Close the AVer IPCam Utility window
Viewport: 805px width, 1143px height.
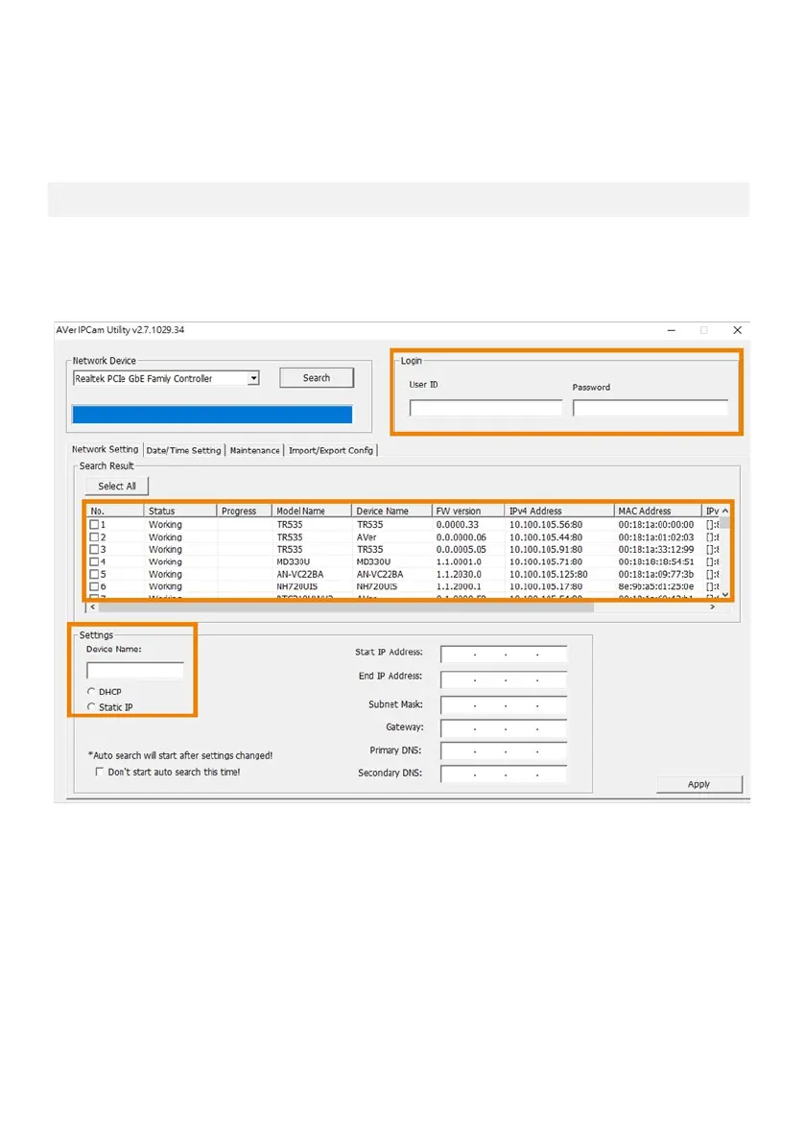click(x=737, y=330)
